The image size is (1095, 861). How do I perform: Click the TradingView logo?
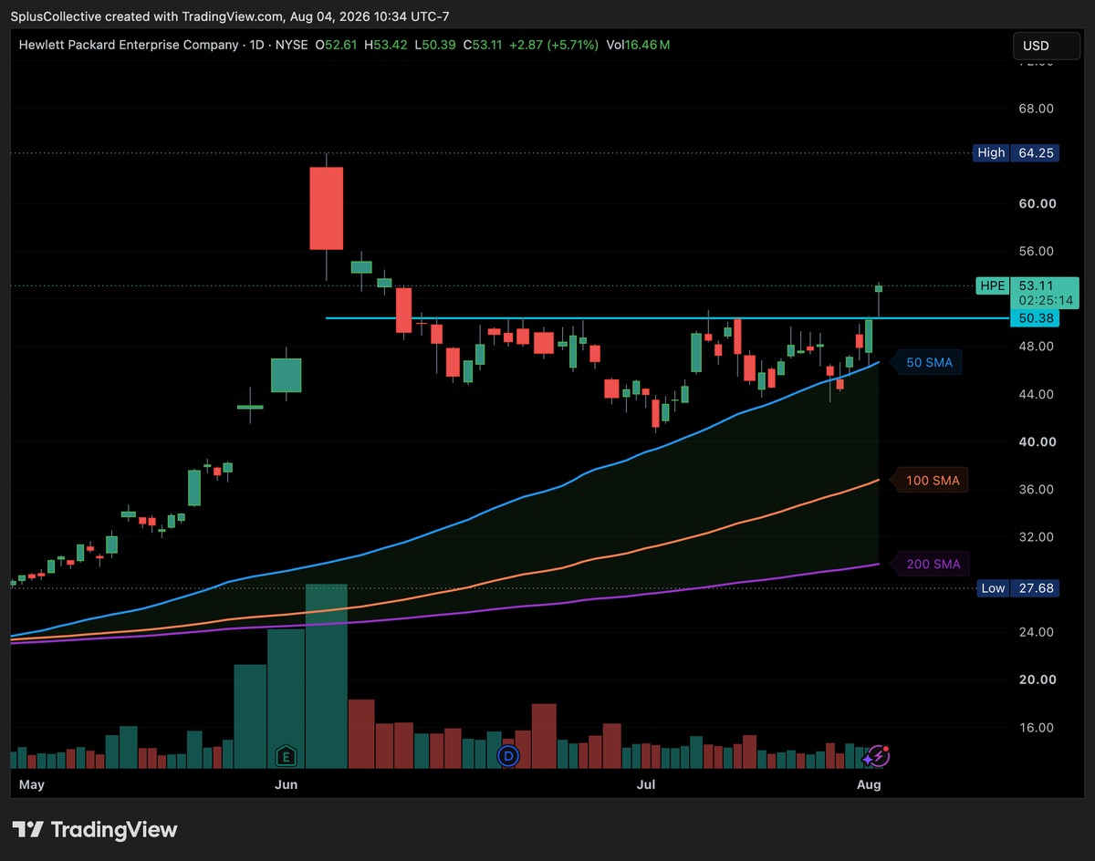pyautogui.click(x=95, y=829)
